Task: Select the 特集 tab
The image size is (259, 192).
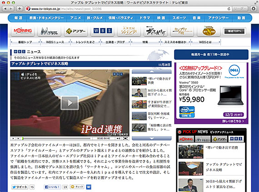Action: pyautogui.click(x=145, y=42)
